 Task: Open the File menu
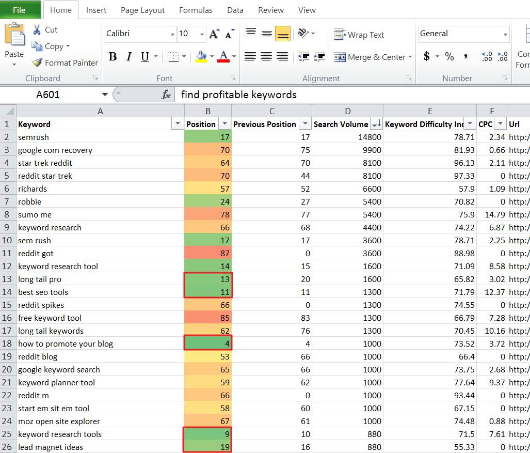(20, 10)
